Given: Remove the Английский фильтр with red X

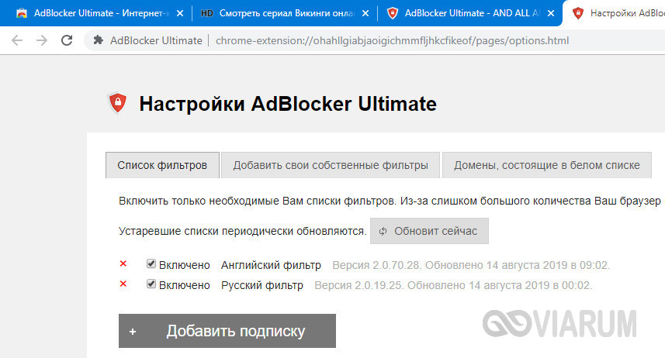Looking at the screenshot, I should 123,264.
